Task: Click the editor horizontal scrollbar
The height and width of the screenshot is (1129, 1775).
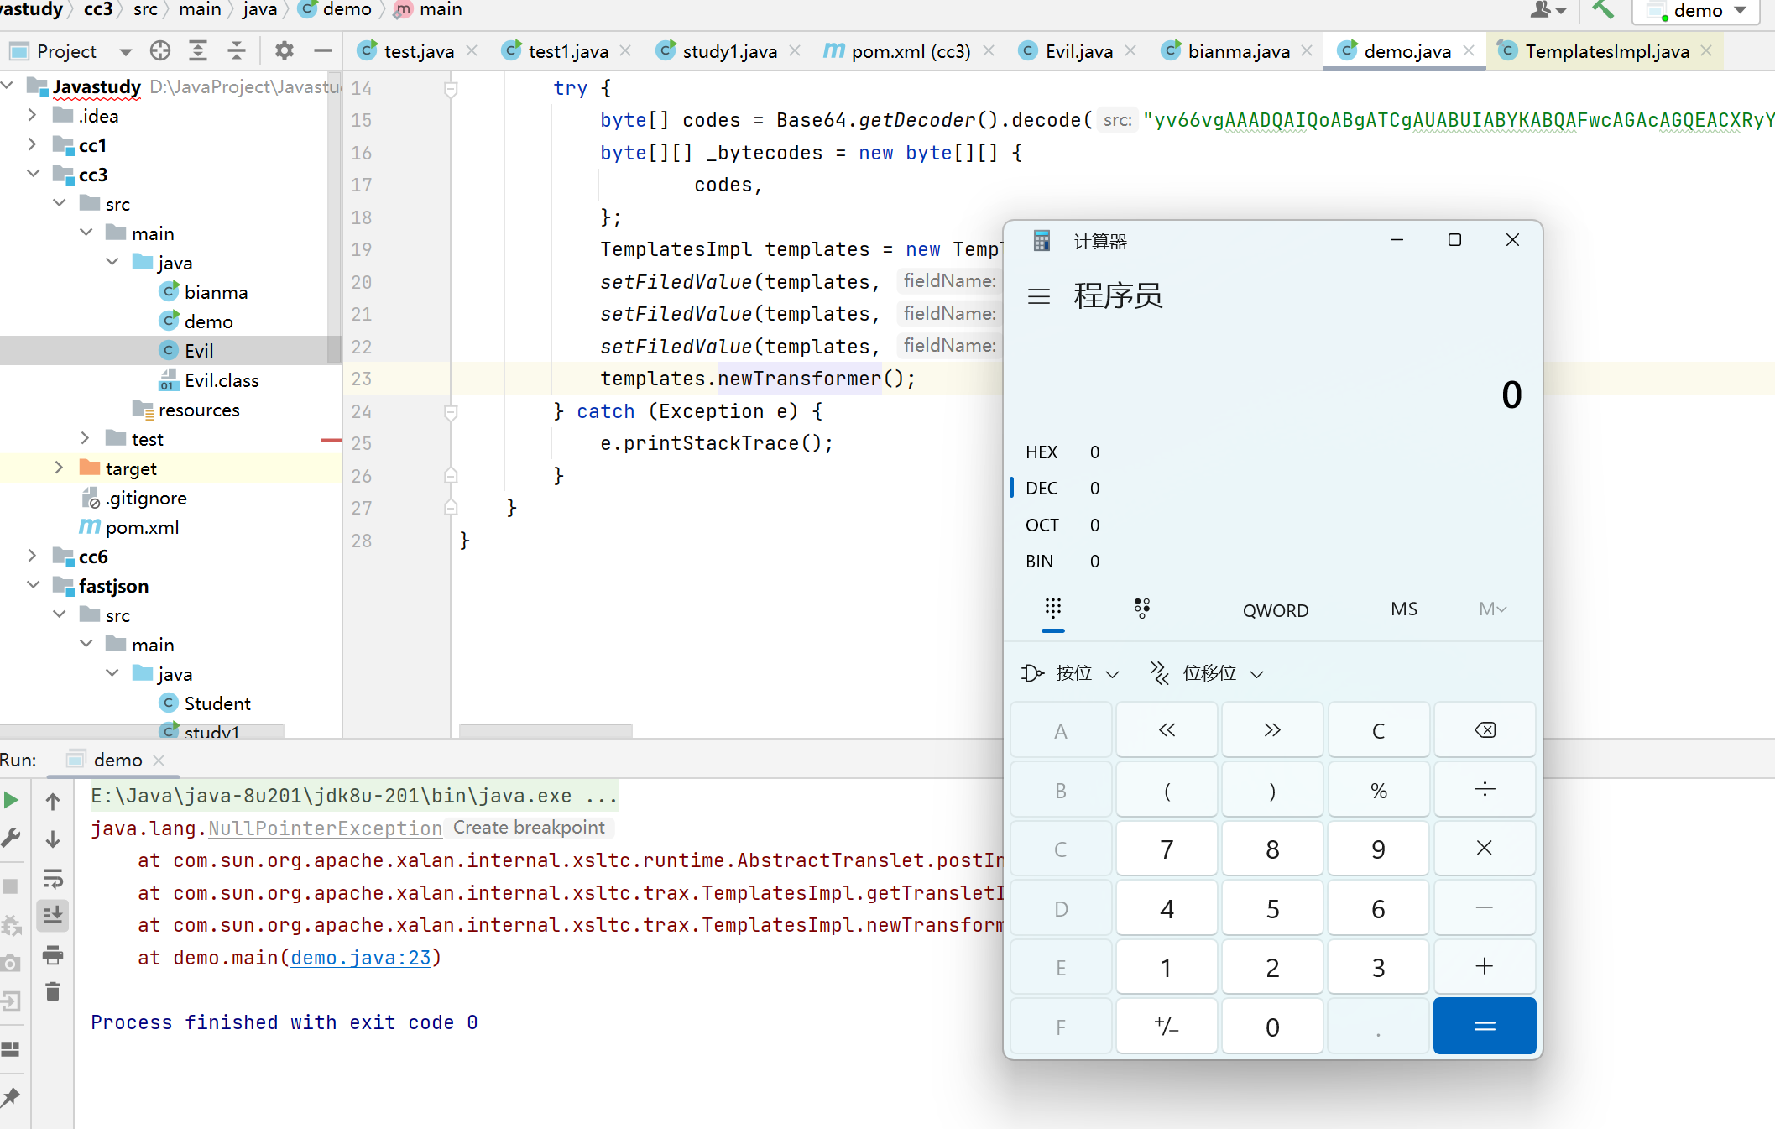Action: (546, 730)
